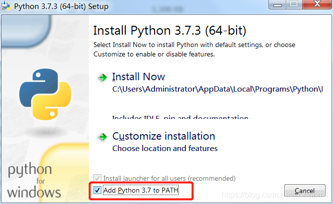Uncheck the Add Python 3.7 to PATH checkbox
333x204 pixels.
[x=97, y=190]
